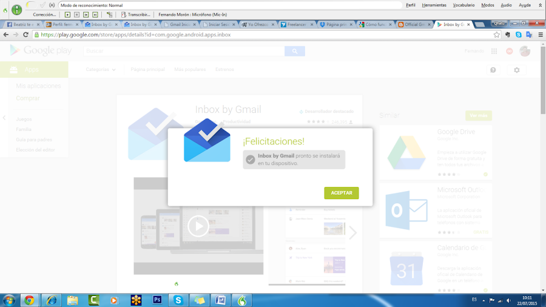
Task: Click the Google Play logo
Action: (41, 51)
